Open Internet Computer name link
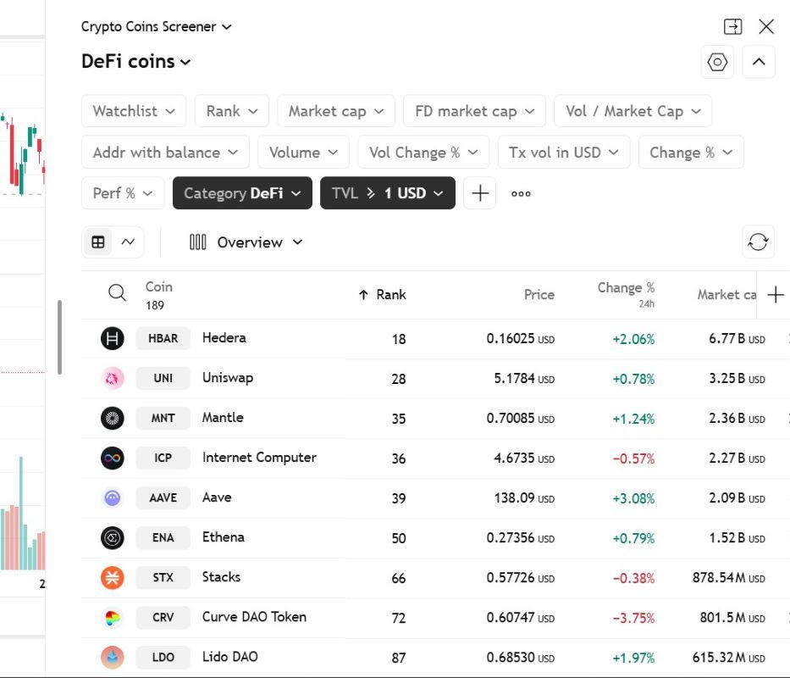Screen dimensions: 790x678 (259, 458)
